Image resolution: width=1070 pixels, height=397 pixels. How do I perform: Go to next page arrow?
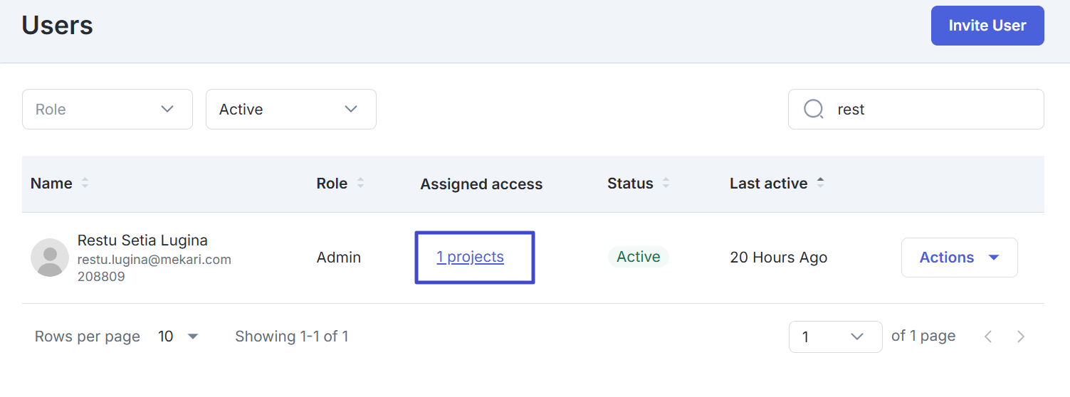(x=1021, y=337)
